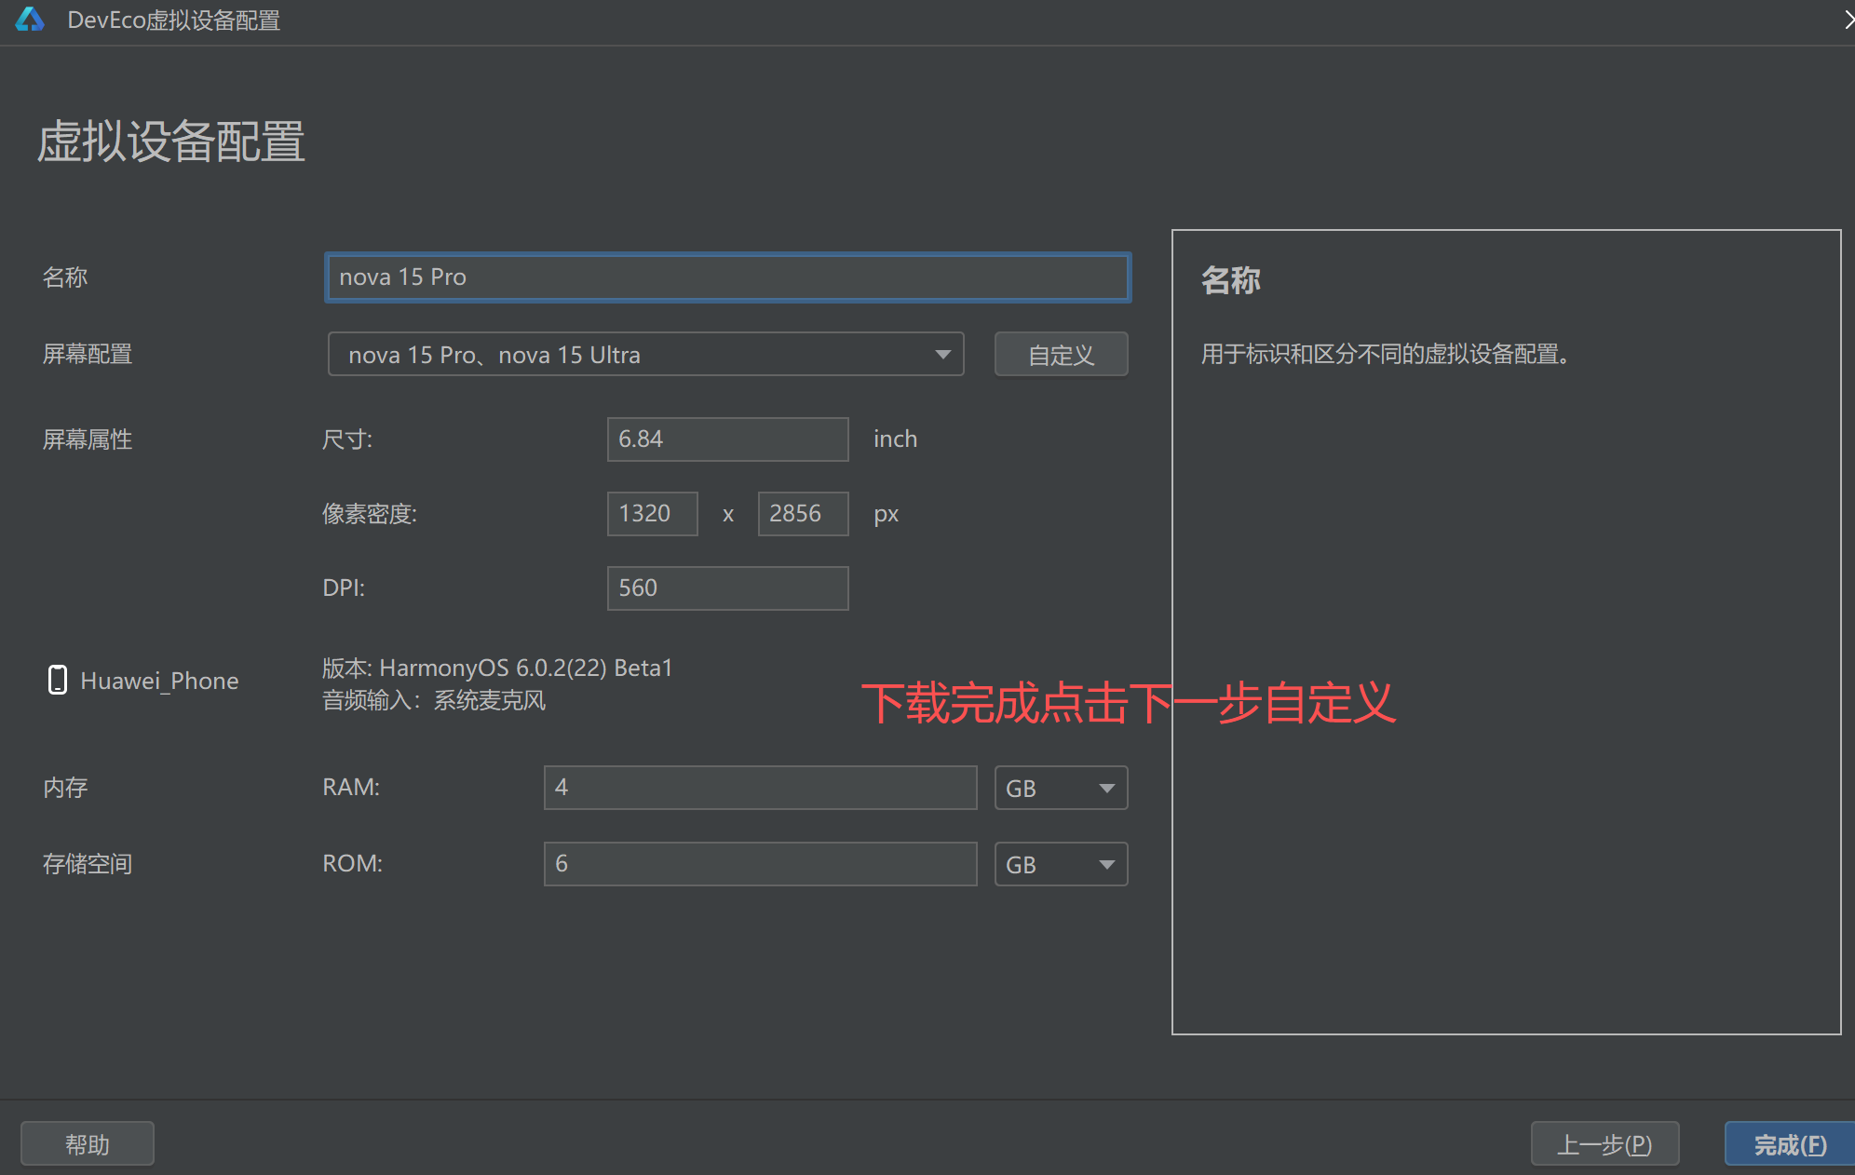Click the pixel height field 2856
Viewport: 1855px width, 1175px height.
click(802, 513)
